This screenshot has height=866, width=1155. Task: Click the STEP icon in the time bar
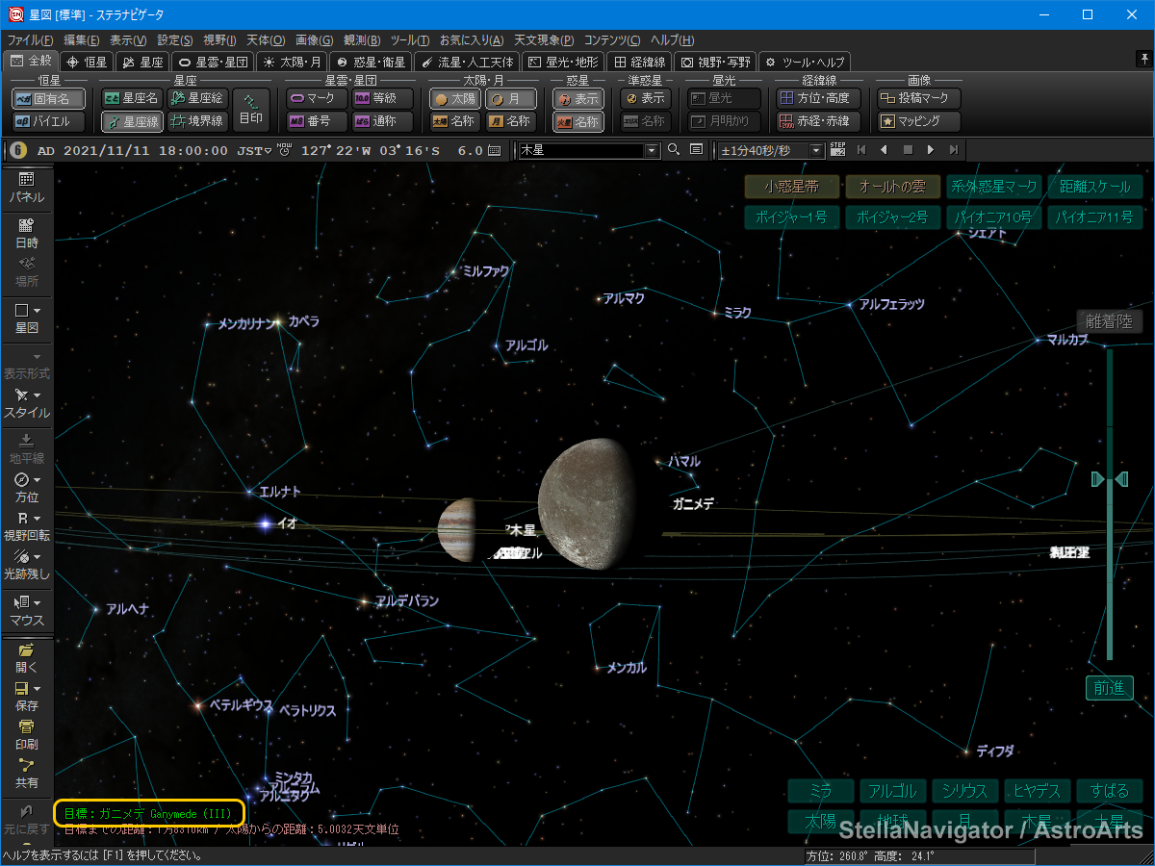837,150
